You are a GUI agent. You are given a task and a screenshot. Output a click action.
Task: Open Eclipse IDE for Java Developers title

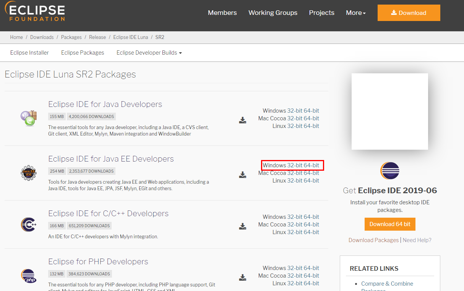coord(105,104)
